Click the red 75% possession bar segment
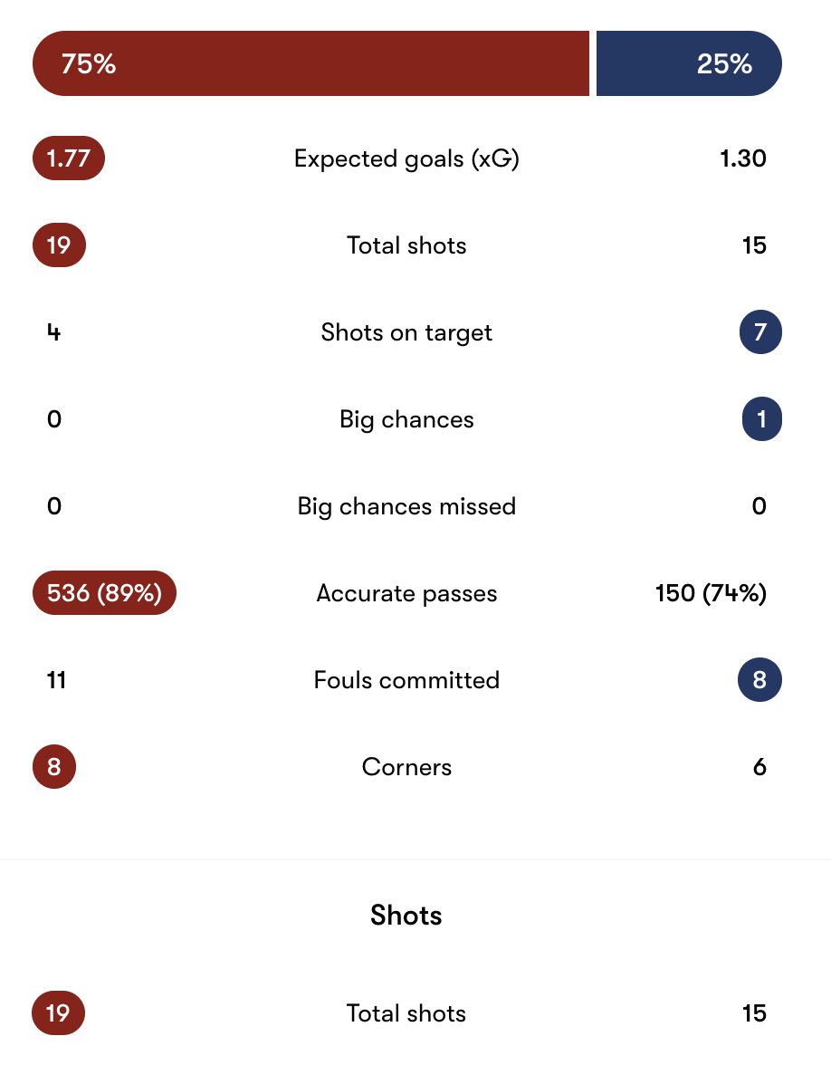 (310, 63)
